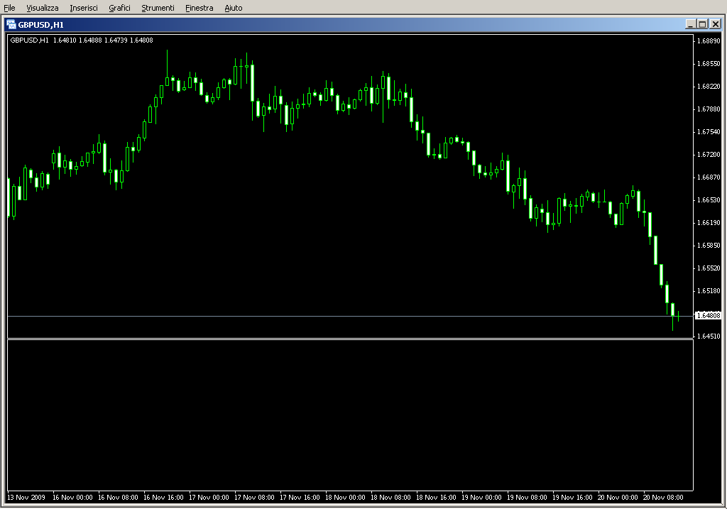The height and width of the screenshot is (509, 727).
Task: Click the GBPUSD,H1 chart window icon
Action: pyautogui.click(x=11, y=25)
